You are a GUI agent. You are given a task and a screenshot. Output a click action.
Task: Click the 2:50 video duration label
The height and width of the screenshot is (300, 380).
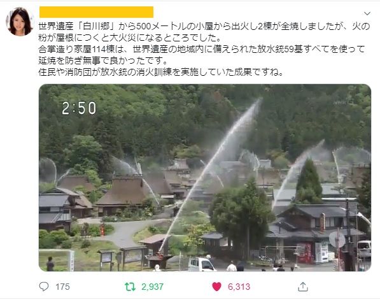click(x=79, y=108)
